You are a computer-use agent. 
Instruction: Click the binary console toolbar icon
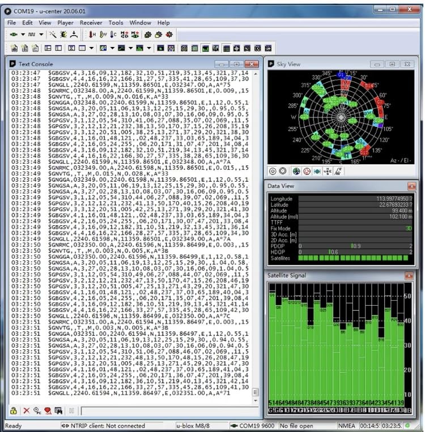(25, 48)
